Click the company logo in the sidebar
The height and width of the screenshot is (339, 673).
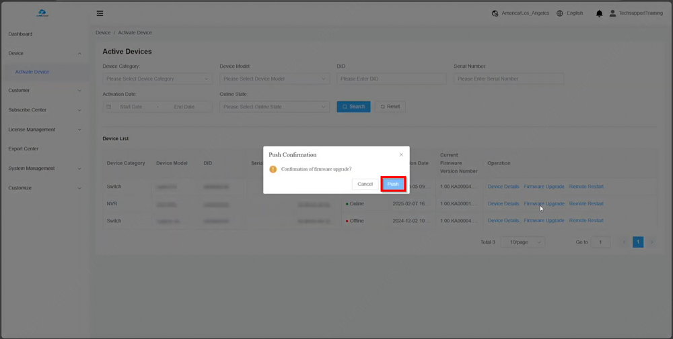(x=43, y=13)
